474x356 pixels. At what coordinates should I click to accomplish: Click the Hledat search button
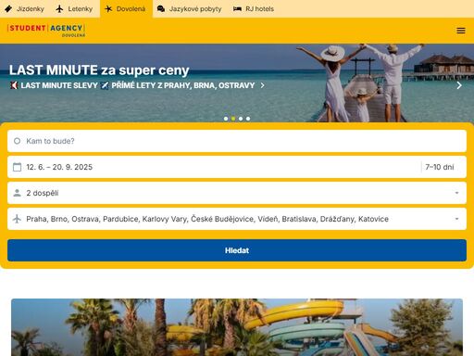pyautogui.click(x=237, y=250)
